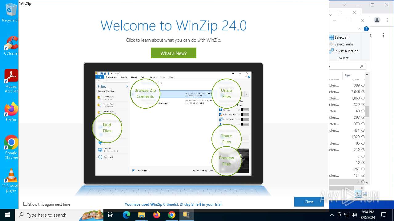Click the What's New? button

click(173, 53)
